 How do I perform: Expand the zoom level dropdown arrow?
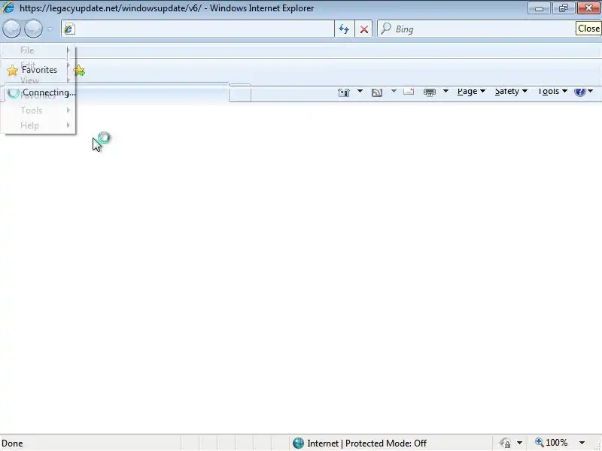pos(582,443)
